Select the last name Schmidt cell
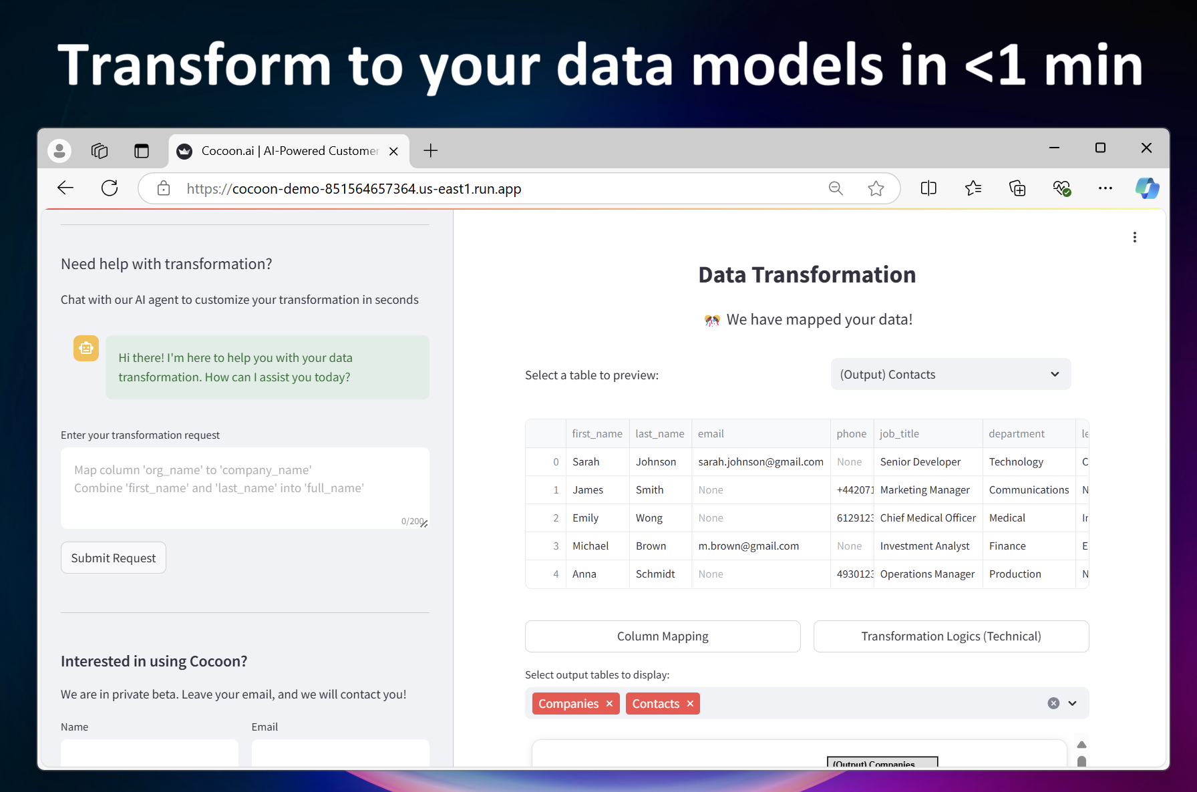 pos(660,574)
